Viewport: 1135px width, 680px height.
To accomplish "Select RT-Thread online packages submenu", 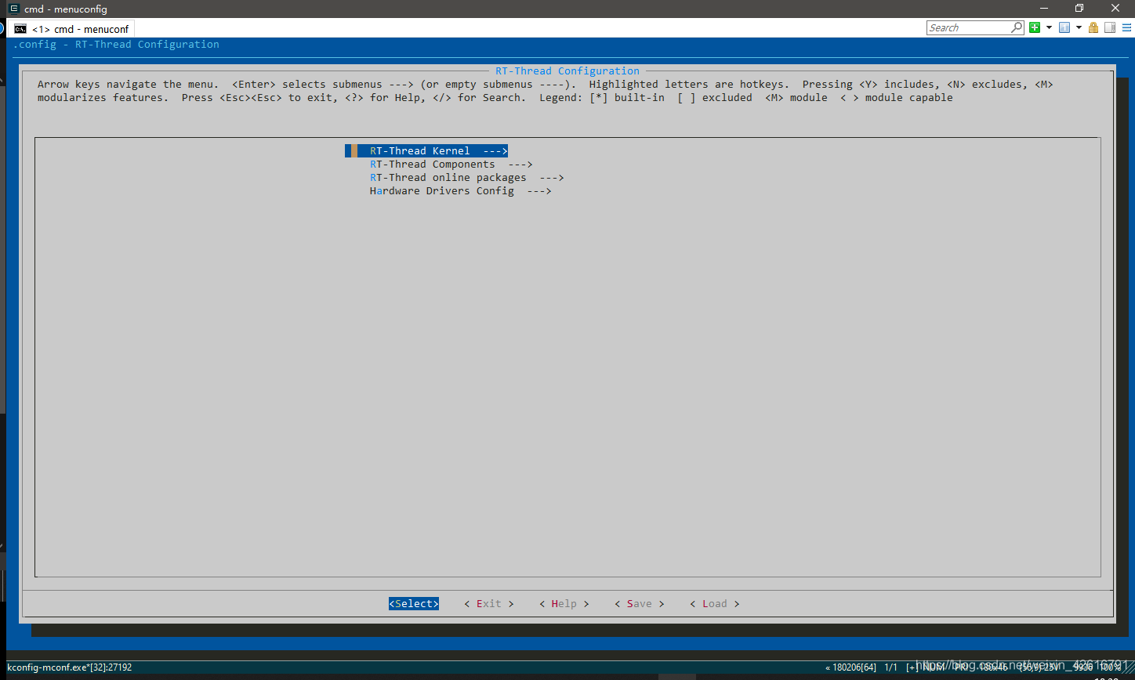I will coord(466,177).
